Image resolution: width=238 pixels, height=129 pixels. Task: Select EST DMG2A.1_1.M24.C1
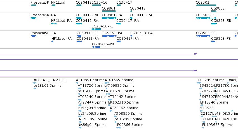coord(49,80)
